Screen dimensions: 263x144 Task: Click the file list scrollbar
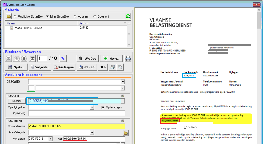pyautogui.click(x=129, y=34)
